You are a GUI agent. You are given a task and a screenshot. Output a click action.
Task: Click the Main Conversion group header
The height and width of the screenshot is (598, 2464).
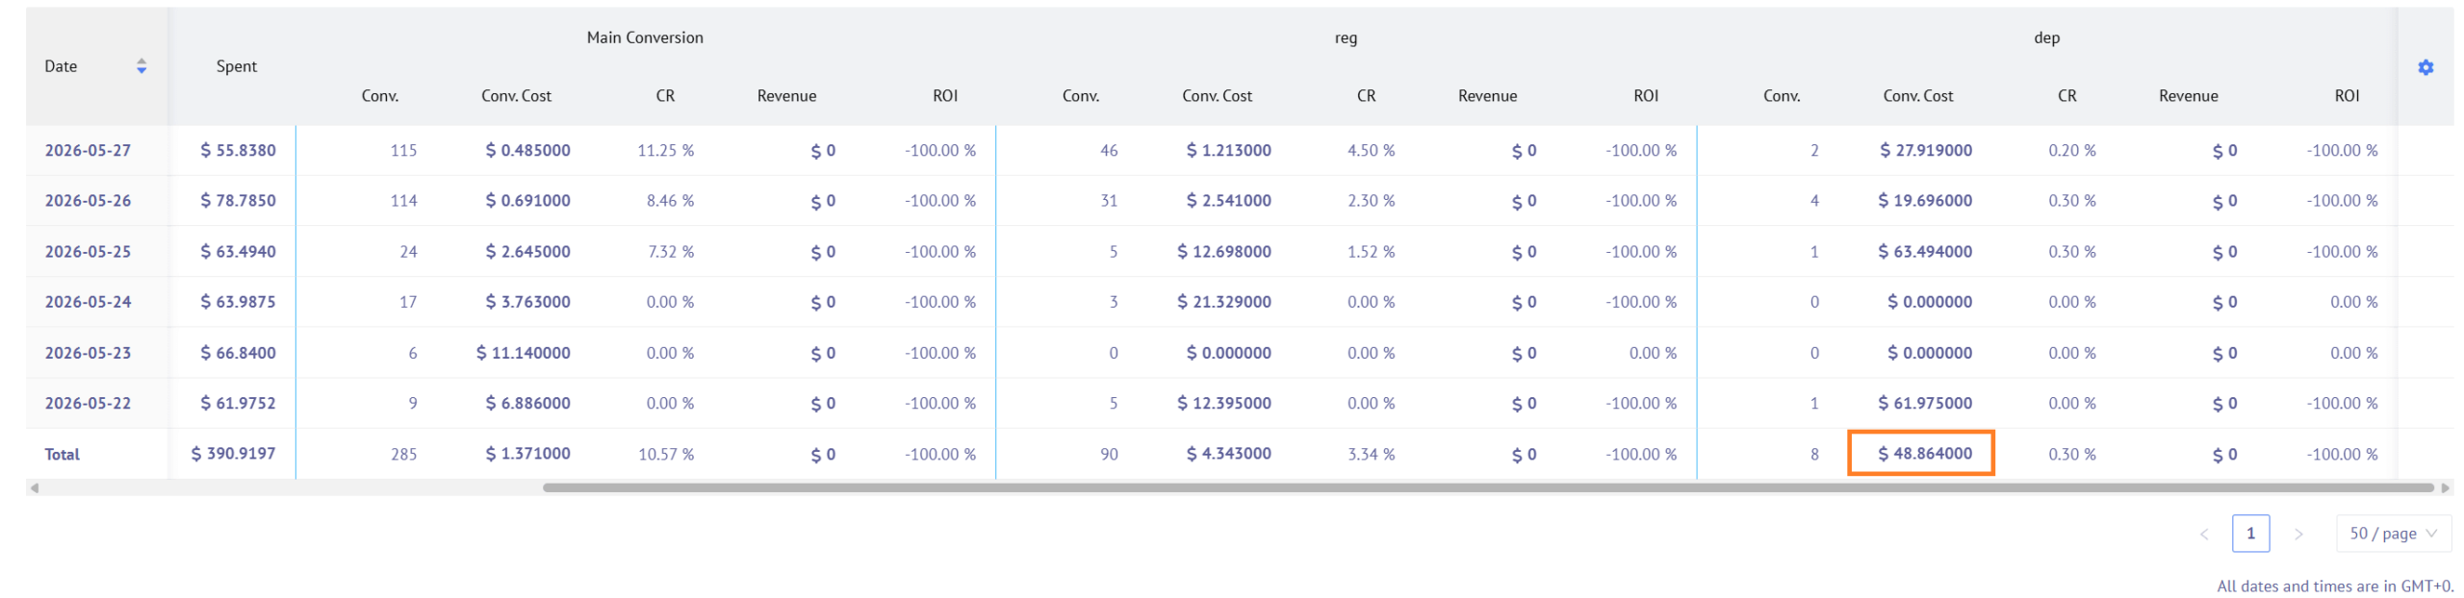pos(645,37)
